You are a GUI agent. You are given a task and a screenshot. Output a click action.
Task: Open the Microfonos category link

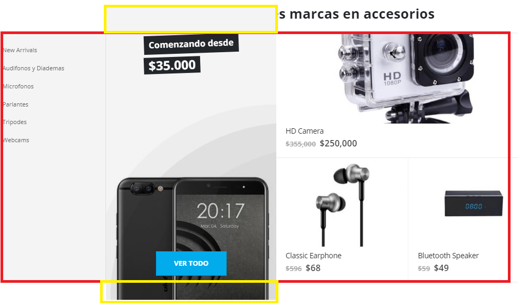pos(18,86)
